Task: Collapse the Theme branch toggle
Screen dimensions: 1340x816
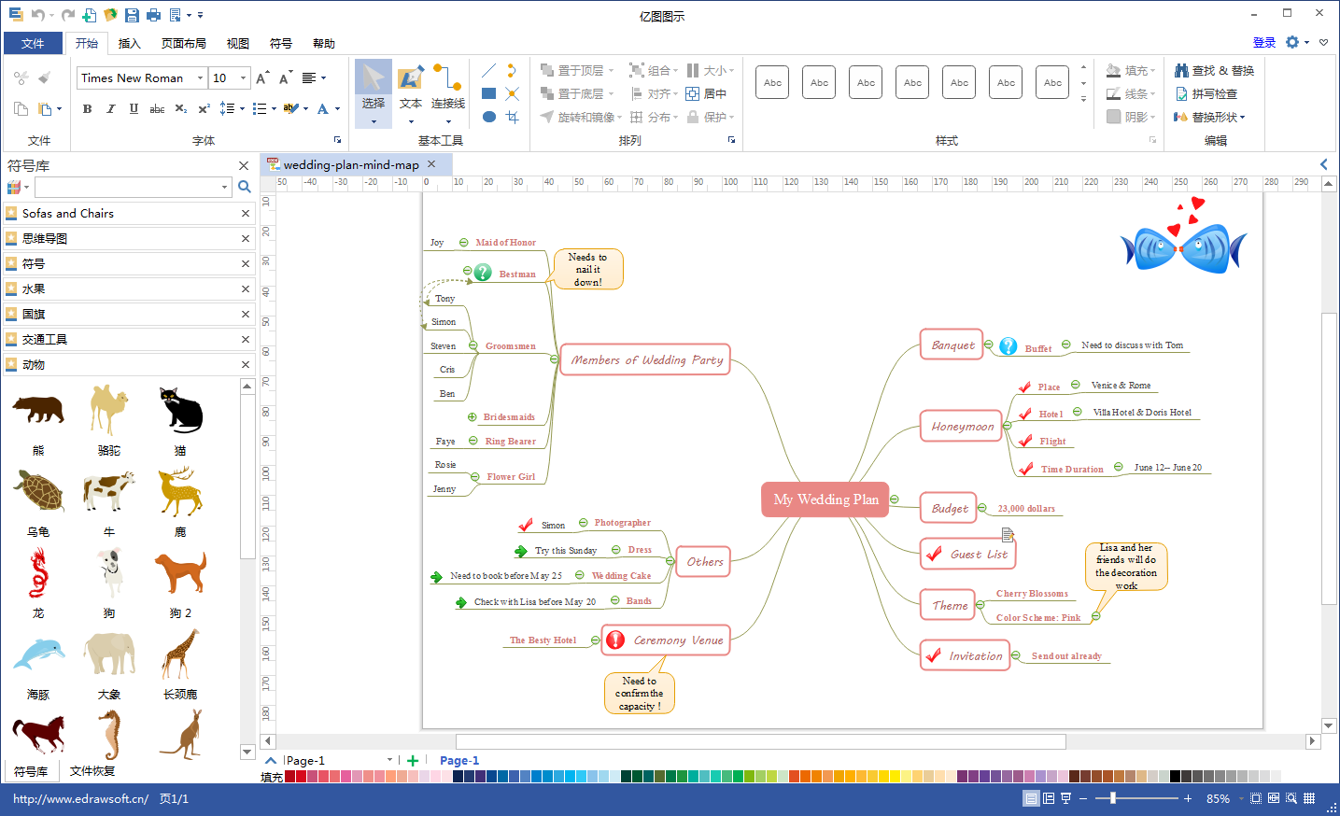Action: coord(980,605)
